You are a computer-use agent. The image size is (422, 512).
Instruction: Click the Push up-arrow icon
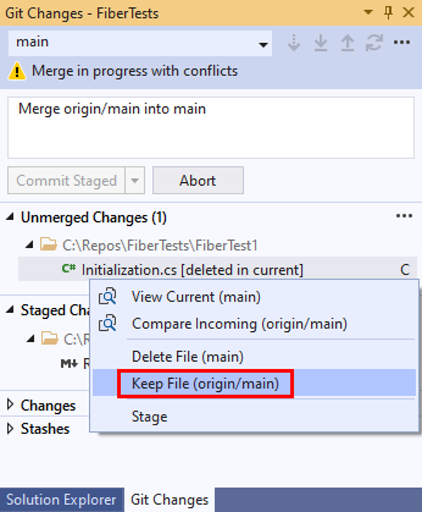(347, 43)
